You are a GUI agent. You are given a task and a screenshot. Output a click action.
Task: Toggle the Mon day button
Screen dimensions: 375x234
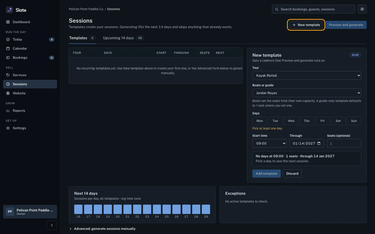tap(260, 121)
